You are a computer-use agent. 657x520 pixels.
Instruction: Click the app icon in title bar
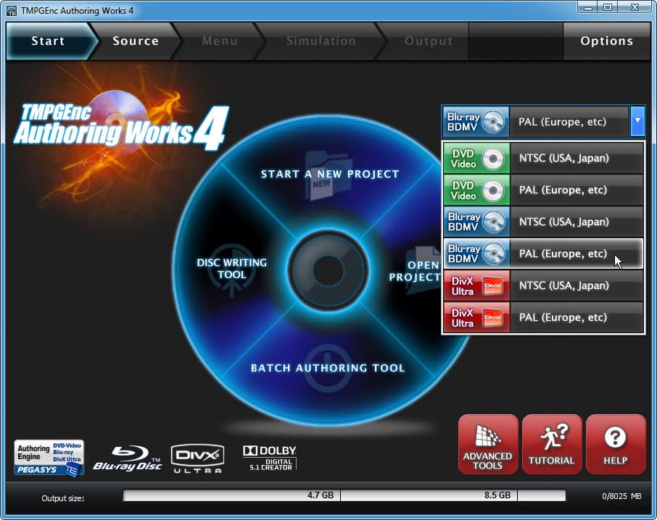click(12, 10)
